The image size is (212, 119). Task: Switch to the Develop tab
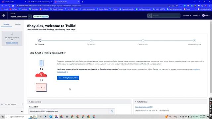pyautogui.click(x=6, y=24)
